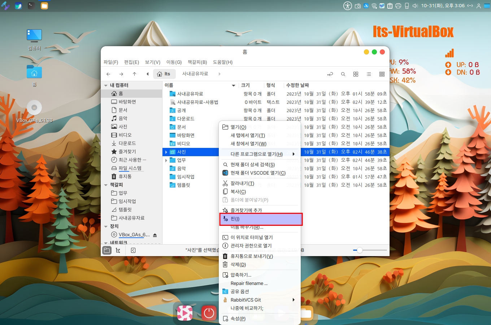The width and height of the screenshot is (491, 325).
Task: Hide the sidebar with the collapse button
Action: 133,250
